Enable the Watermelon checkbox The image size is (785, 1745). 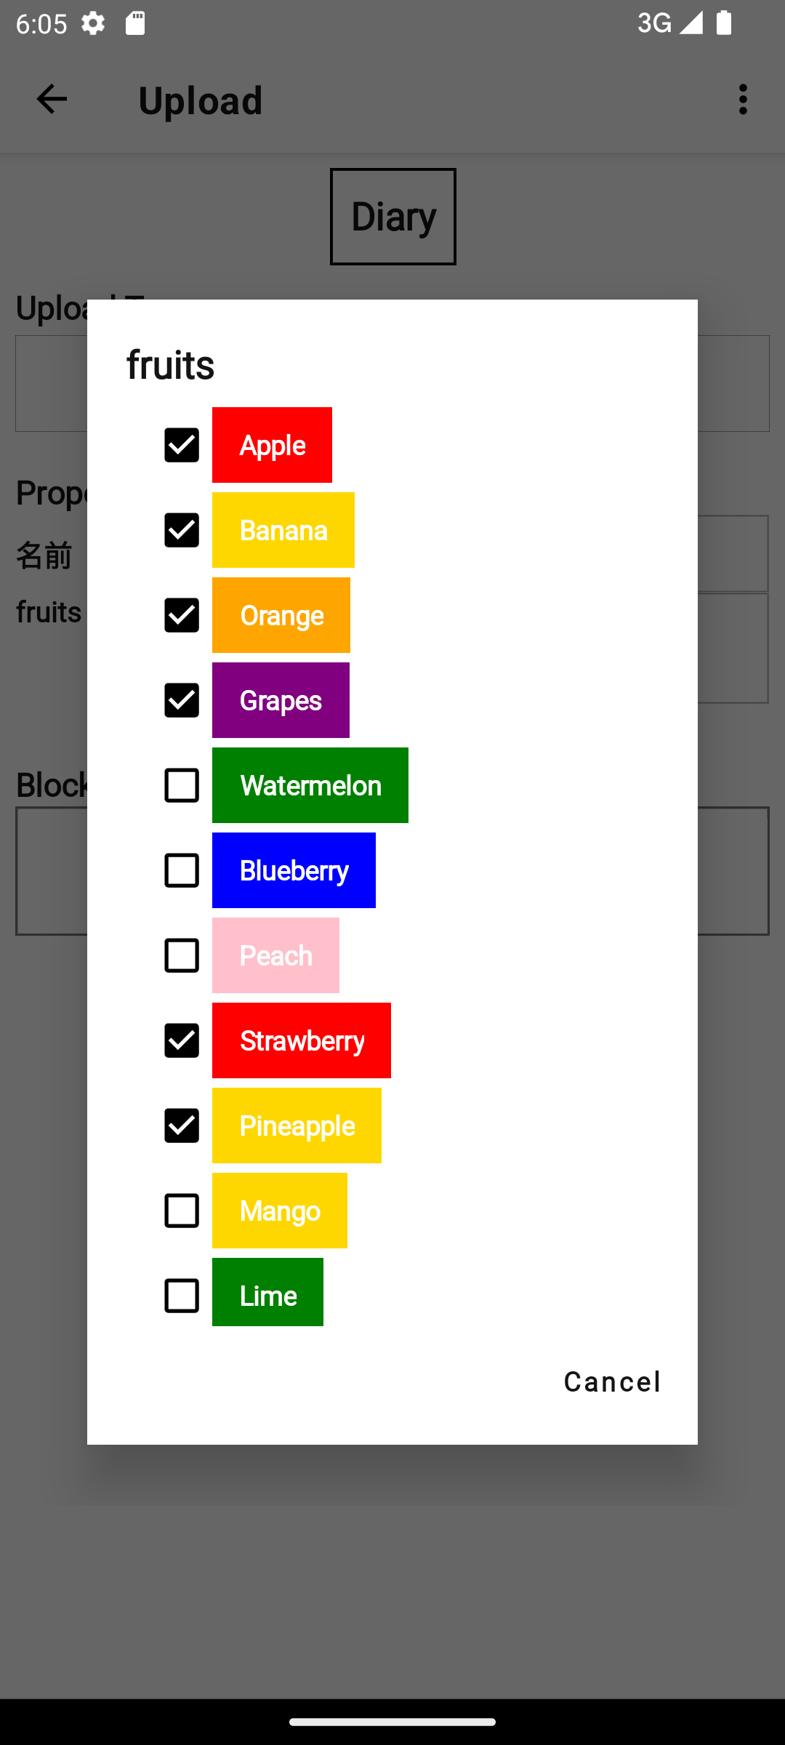(182, 785)
